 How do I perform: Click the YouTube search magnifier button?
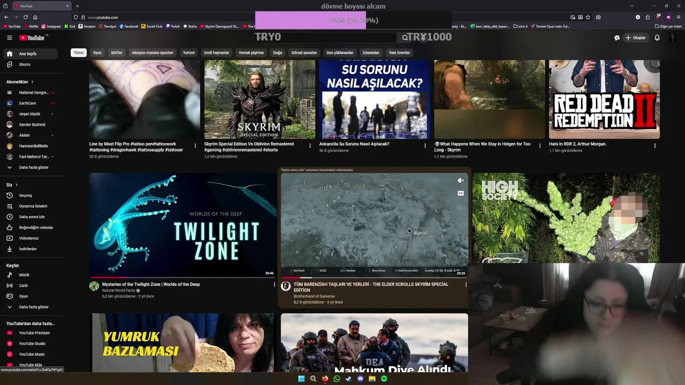click(x=405, y=38)
